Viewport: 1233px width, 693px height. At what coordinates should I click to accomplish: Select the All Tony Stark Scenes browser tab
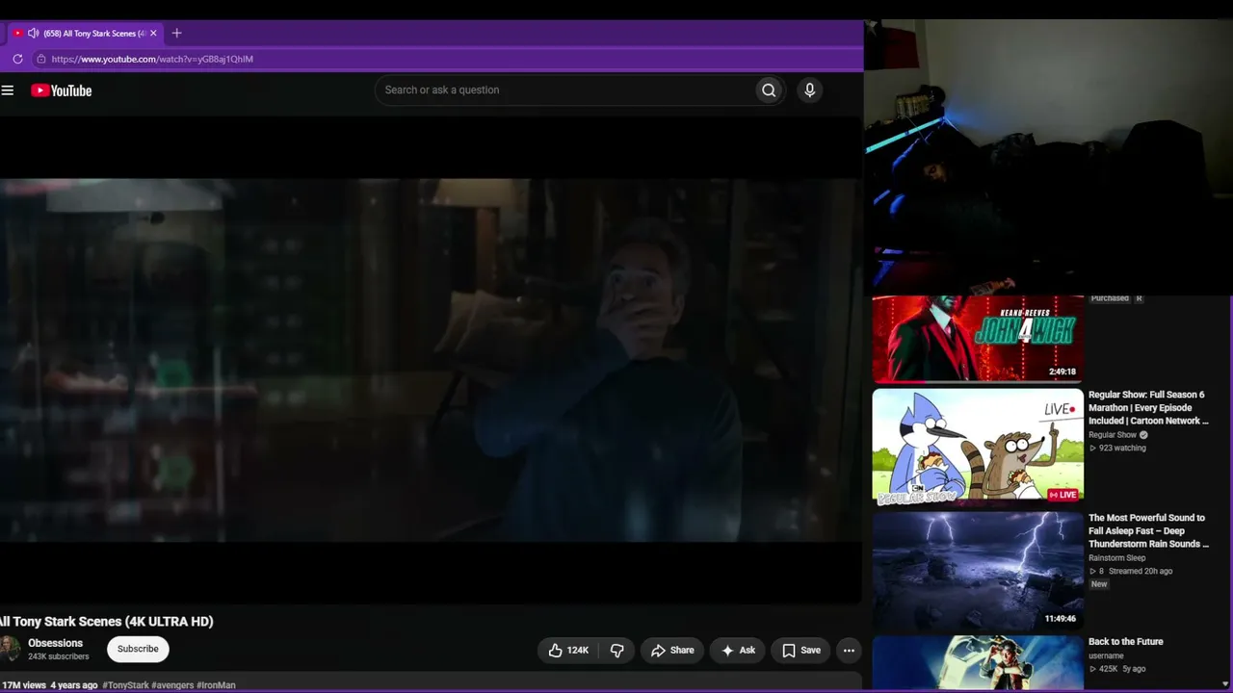coord(85,34)
